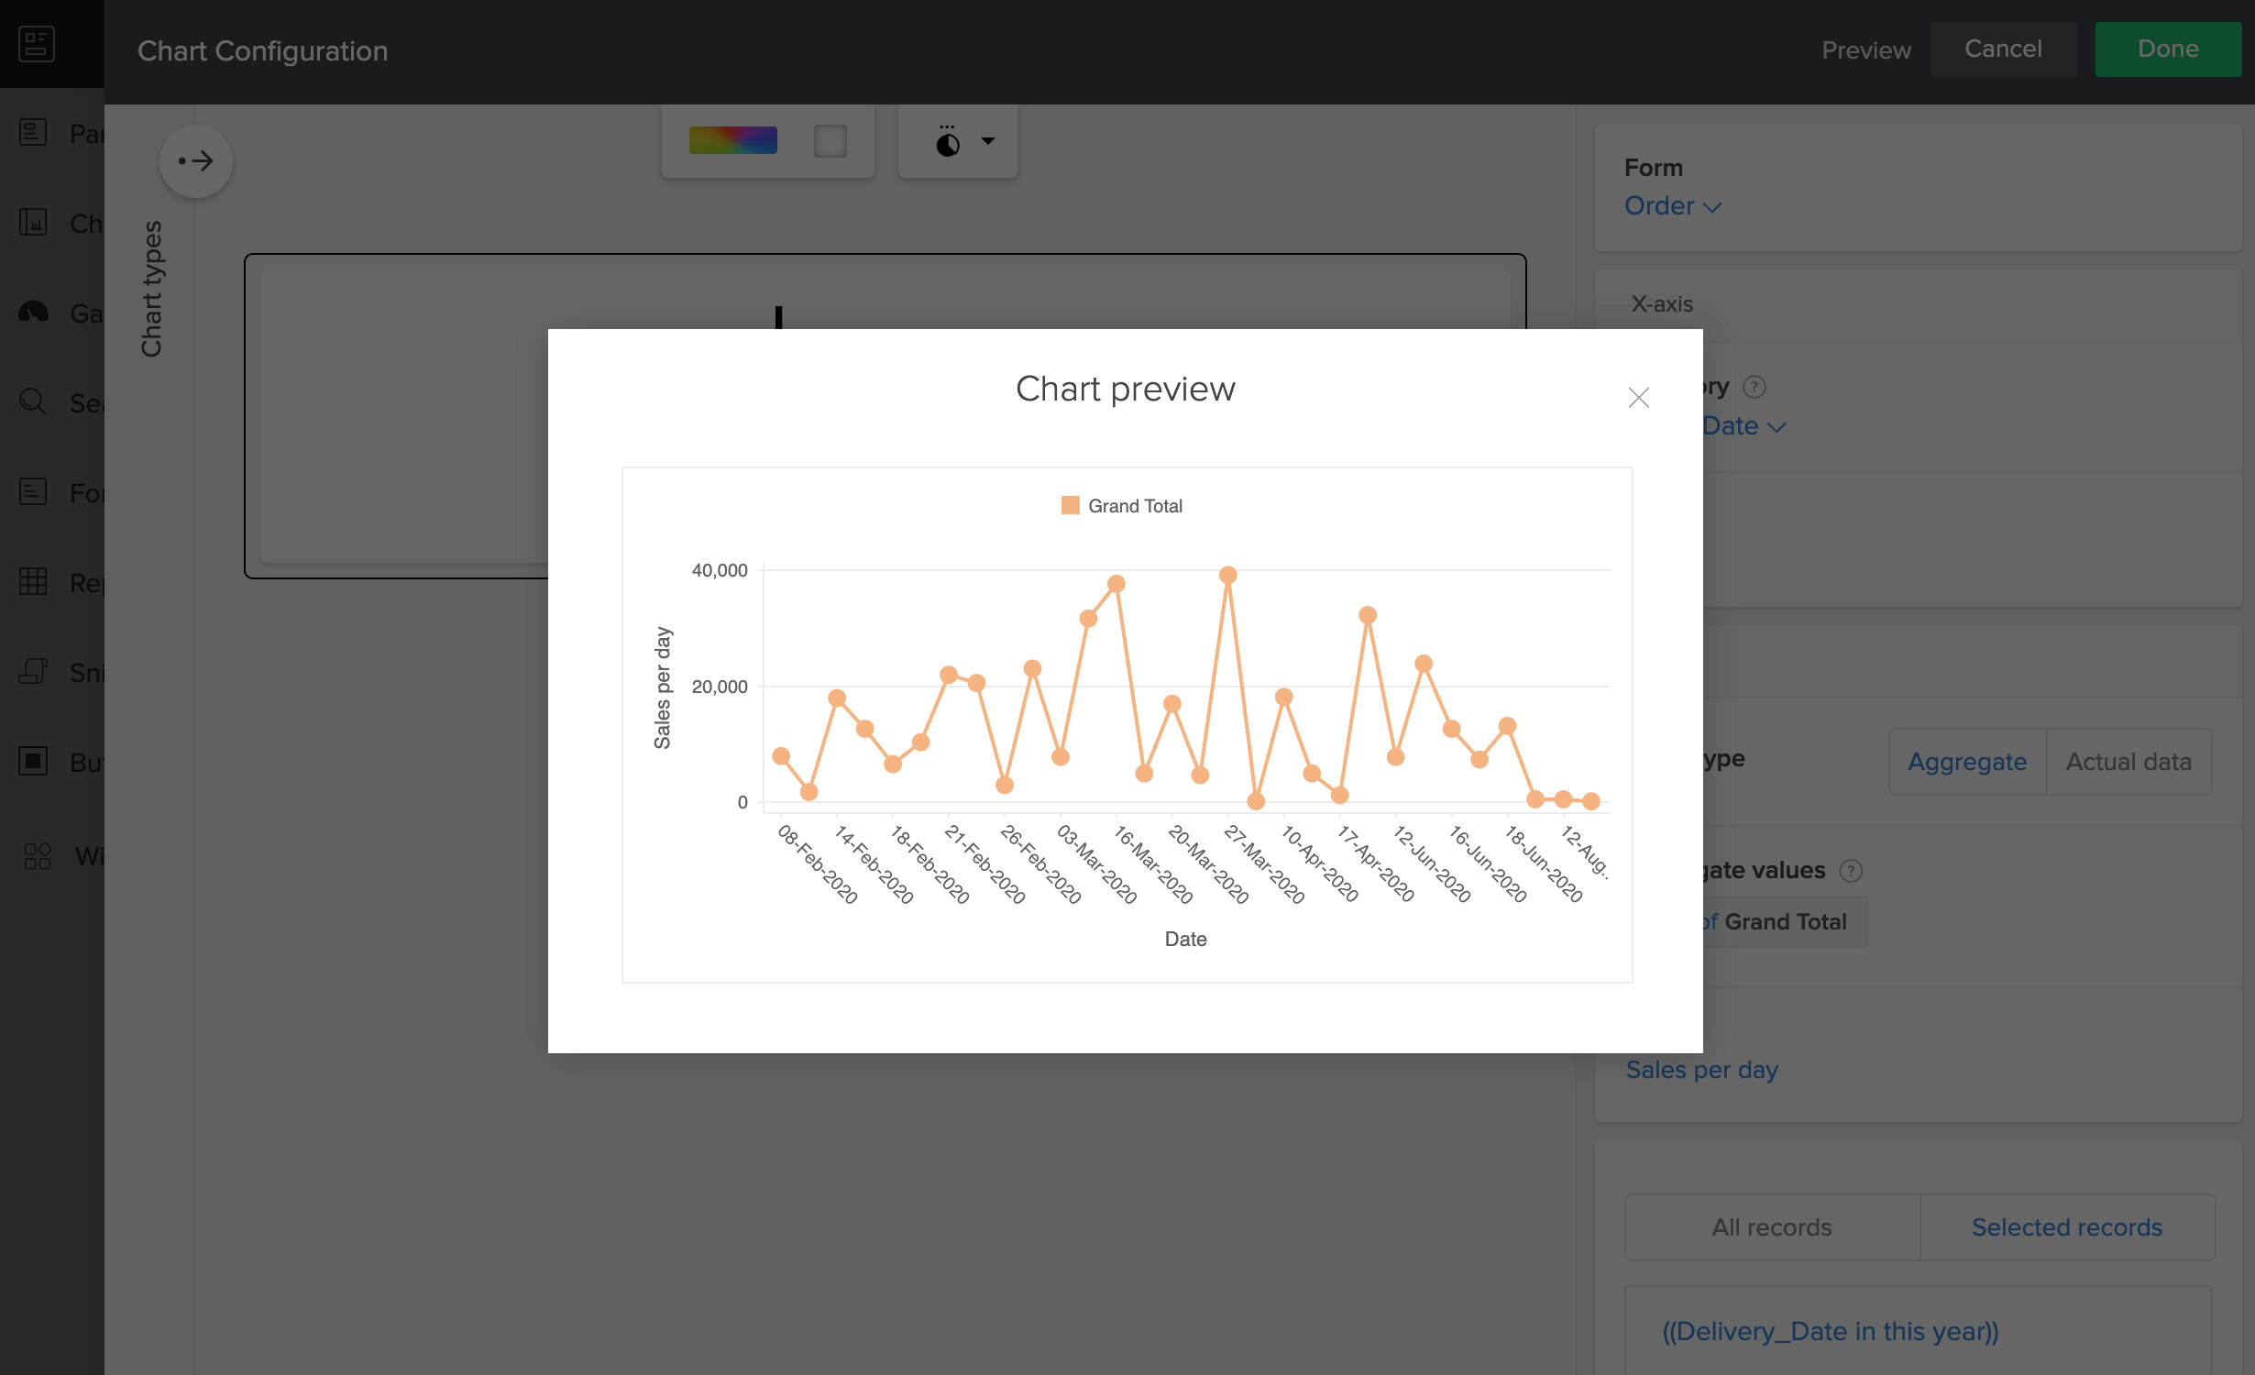Switch to Selected records tab
This screenshot has width=2255, height=1375.
[2066, 1227]
